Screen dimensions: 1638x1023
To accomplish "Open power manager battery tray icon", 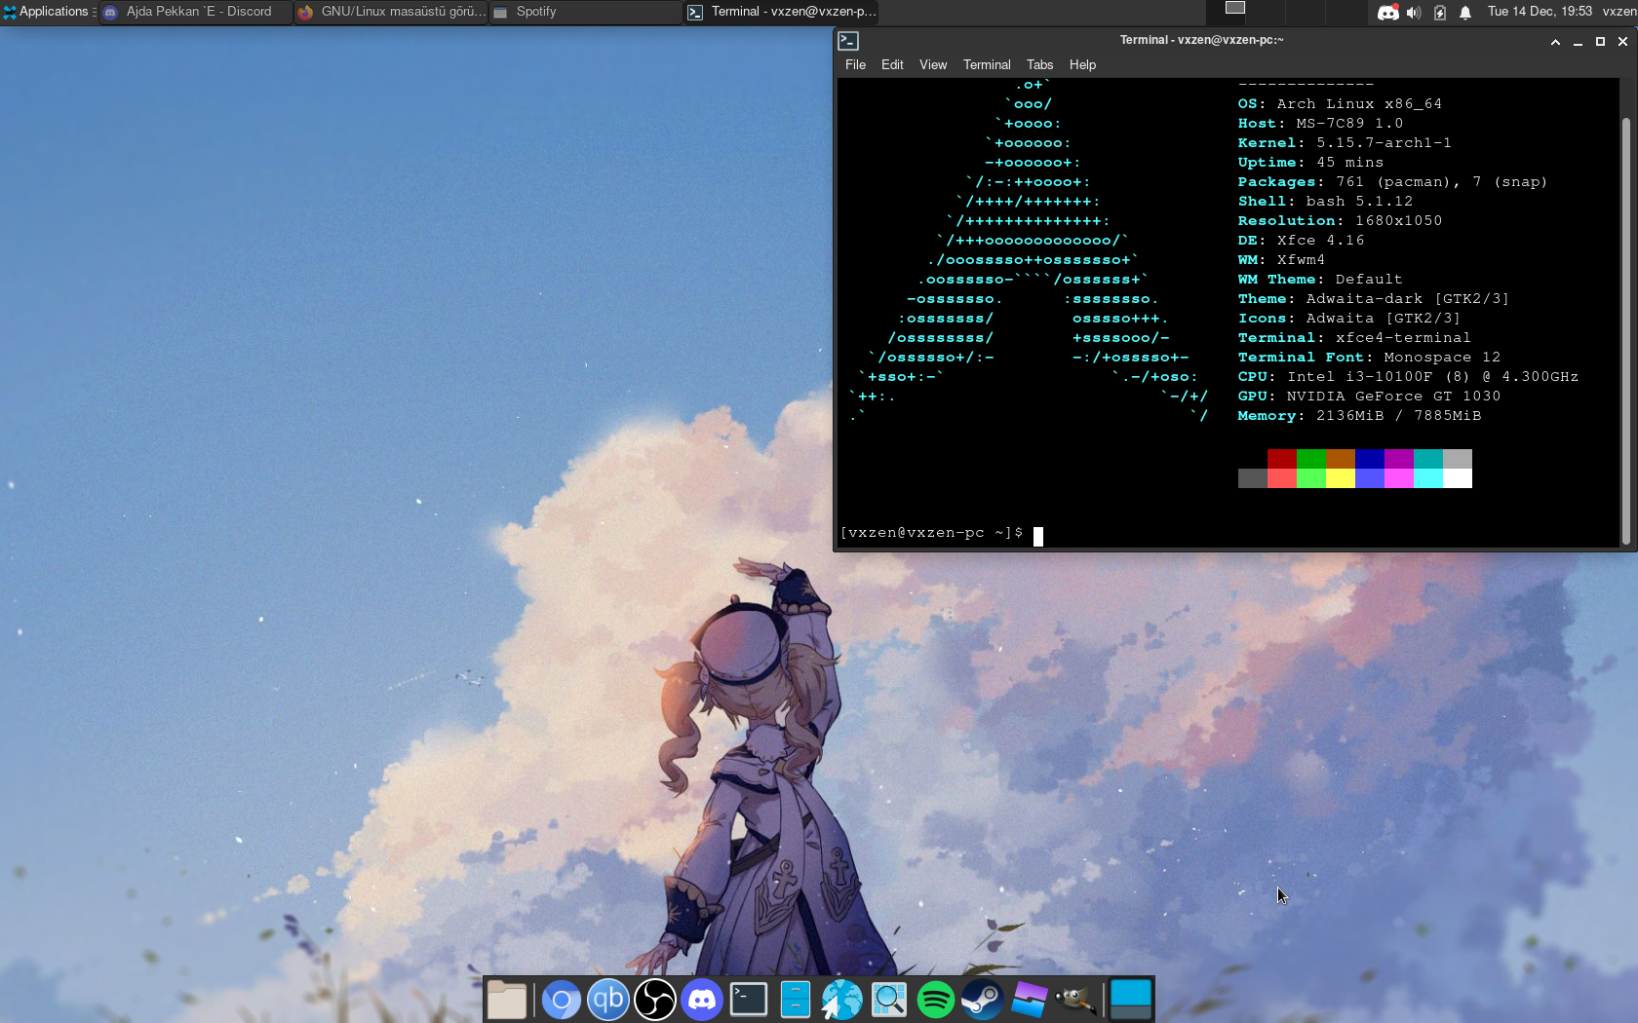I will 1440,13.
